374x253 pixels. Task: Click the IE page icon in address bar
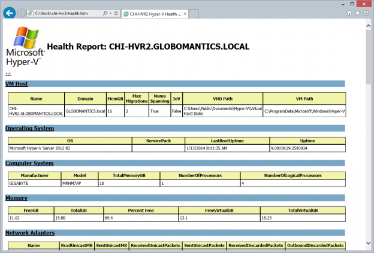click(31, 13)
